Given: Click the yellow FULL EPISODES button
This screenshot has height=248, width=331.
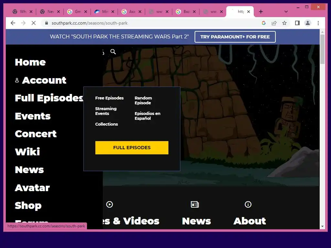Looking at the screenshot, I should [x=132, y=148].
